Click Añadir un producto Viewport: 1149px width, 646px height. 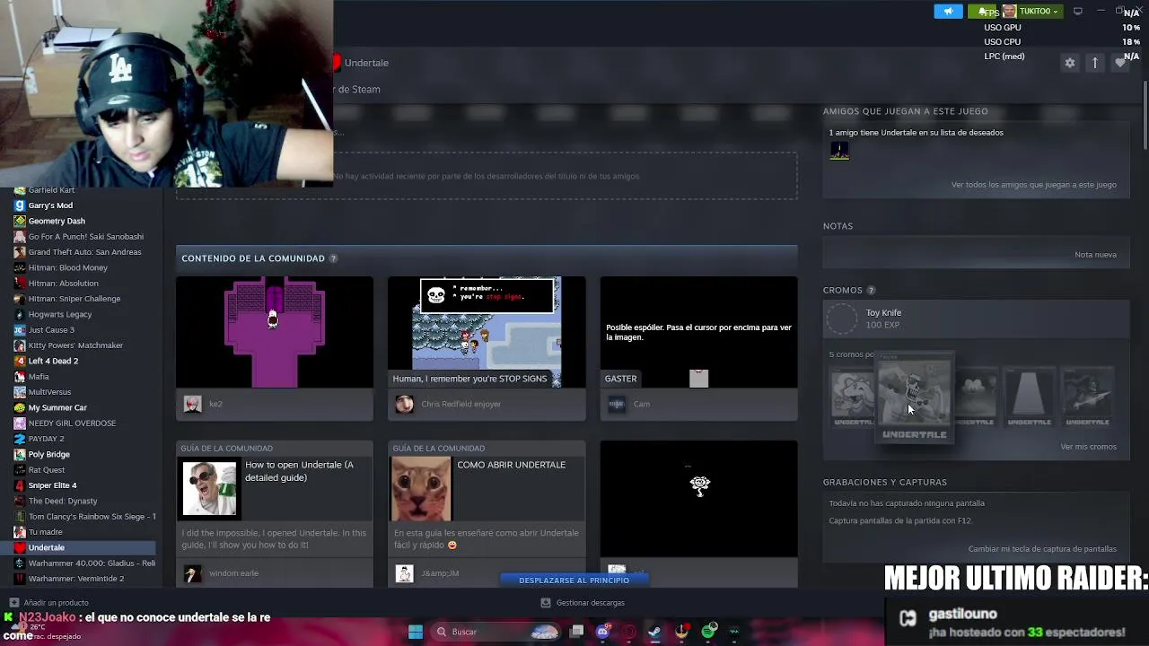pyautogui.click(x=49, y=603)
